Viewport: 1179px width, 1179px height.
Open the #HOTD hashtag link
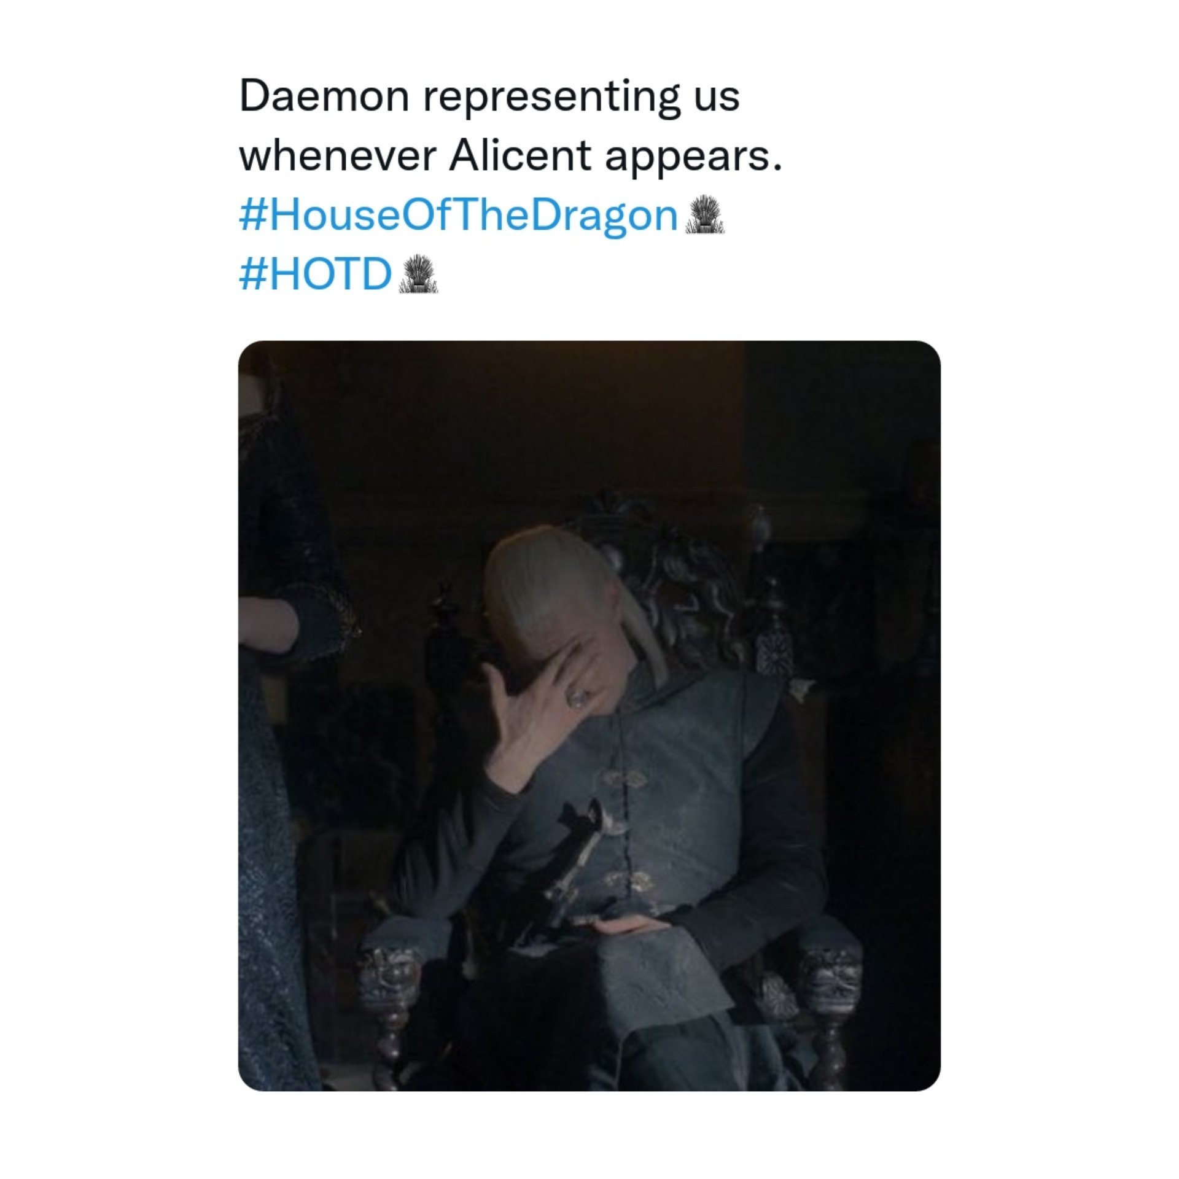pyautogui.click(x=316, y=274)
